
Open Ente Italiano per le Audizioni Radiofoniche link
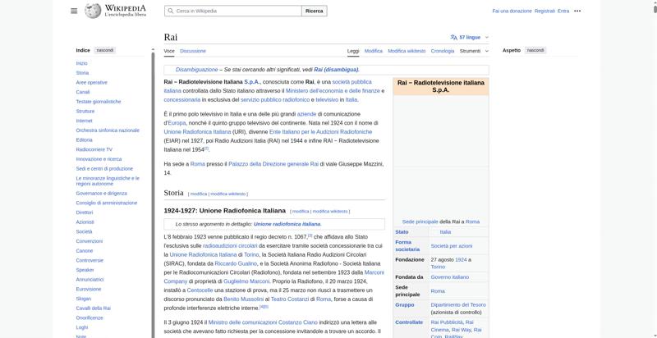(x=320, y=132)
